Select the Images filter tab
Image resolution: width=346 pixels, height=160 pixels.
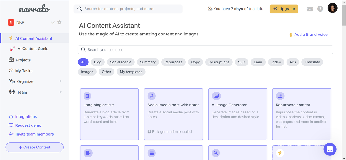pos(87,72)
